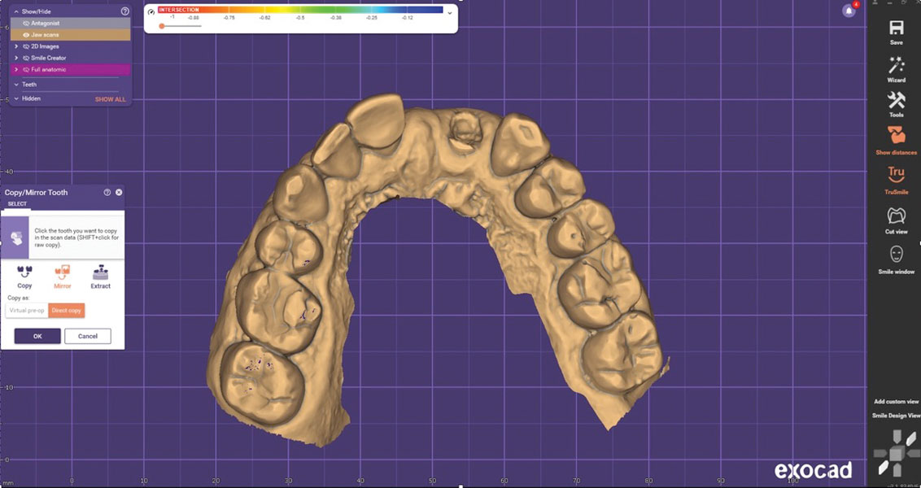Viewport: 921px width, 488px height.
Task: Choose Virtual pre-op copy option
Action: pos(27,310)
